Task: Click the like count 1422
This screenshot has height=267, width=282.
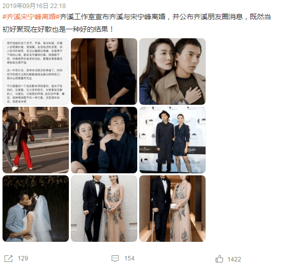Action: 234,259
